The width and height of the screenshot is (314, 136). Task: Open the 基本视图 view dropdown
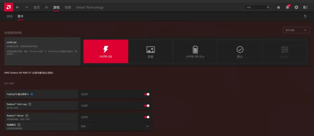(x=296, y=30)
